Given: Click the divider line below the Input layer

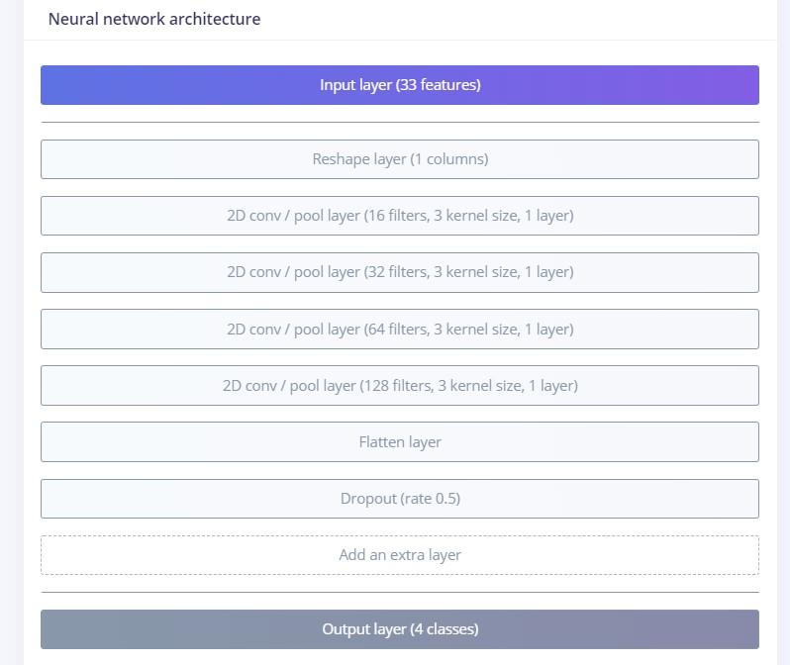Looking at the screenshot, I should pyautogui.click(x=399, y=123).
